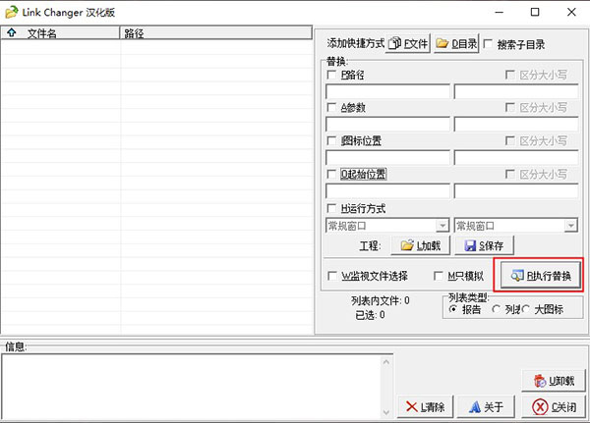Maximize the Link Changer window
This screenshot has width=590, height=423.
pyautogui.click(x=535, y=12)
